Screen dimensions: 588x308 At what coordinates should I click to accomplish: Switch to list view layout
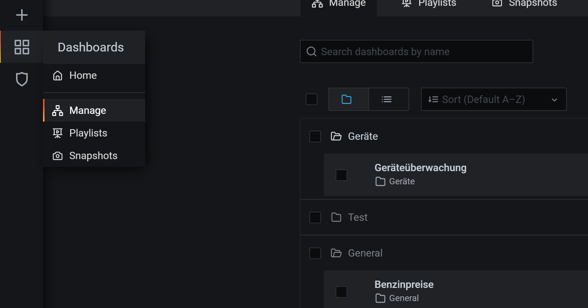coord(388,99)
